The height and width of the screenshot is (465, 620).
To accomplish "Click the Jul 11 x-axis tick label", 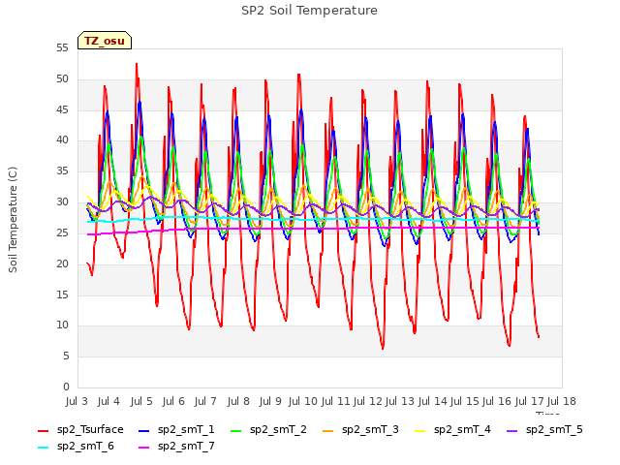I will (335, 401).
